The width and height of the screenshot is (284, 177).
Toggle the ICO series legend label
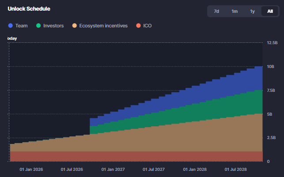pyautogui.click(x=148, y=26)
